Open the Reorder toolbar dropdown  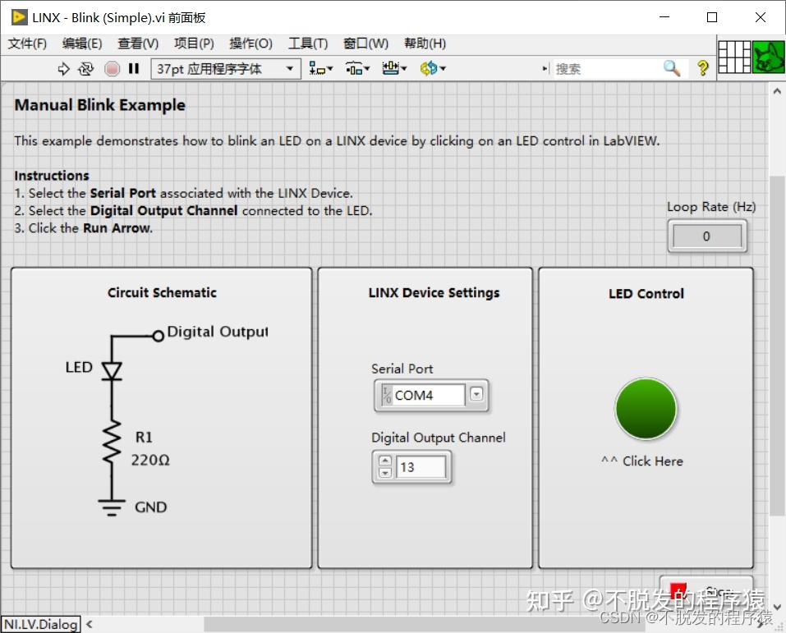pyautogui.click(x=431, y=69)
